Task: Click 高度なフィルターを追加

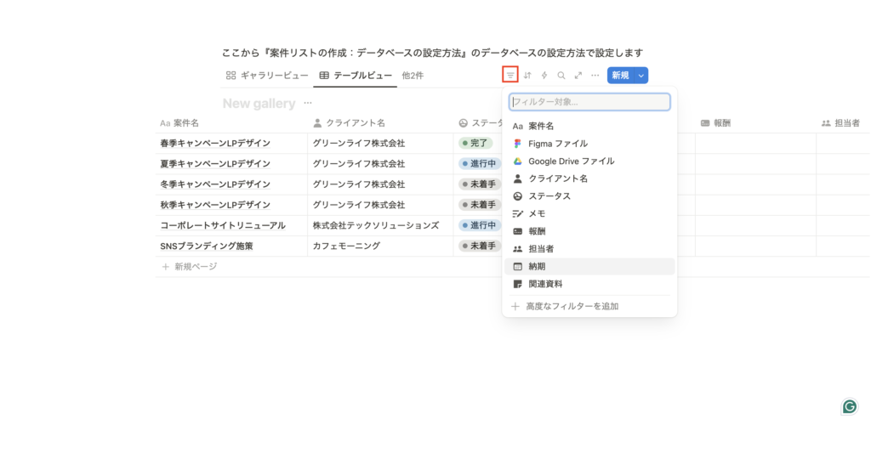Action: point(571,306)
